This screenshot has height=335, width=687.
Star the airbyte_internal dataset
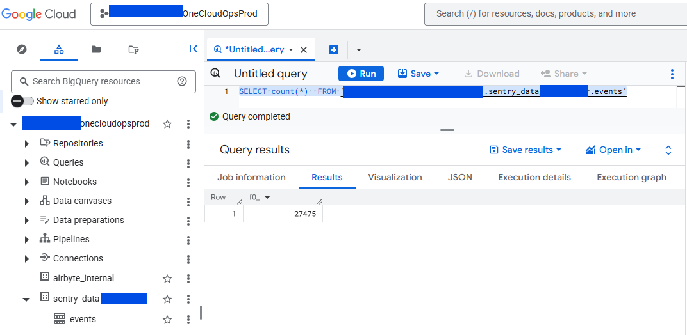pos(167,279)
